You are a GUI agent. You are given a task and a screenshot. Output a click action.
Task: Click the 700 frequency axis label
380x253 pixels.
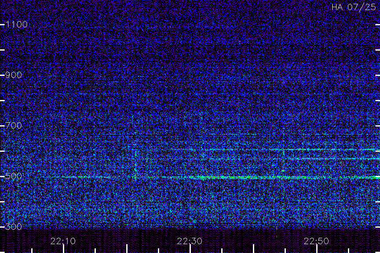coord(14,126)
